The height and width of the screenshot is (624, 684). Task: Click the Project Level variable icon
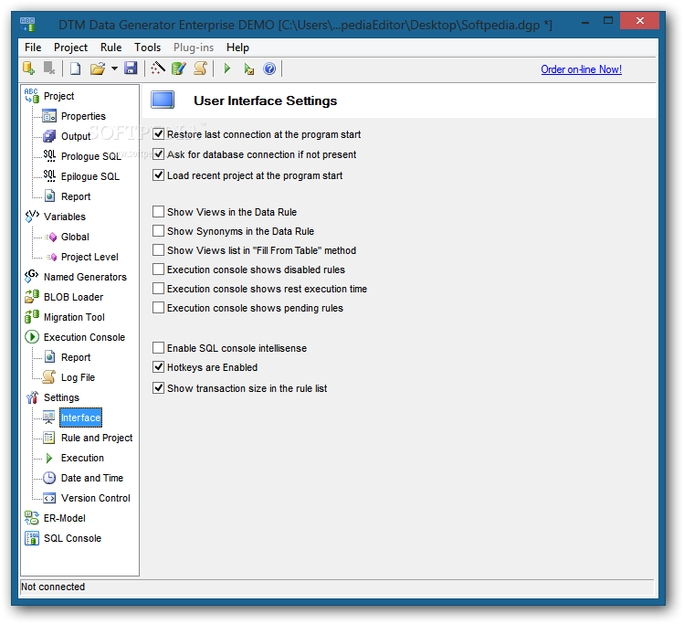tap(51, 257)
